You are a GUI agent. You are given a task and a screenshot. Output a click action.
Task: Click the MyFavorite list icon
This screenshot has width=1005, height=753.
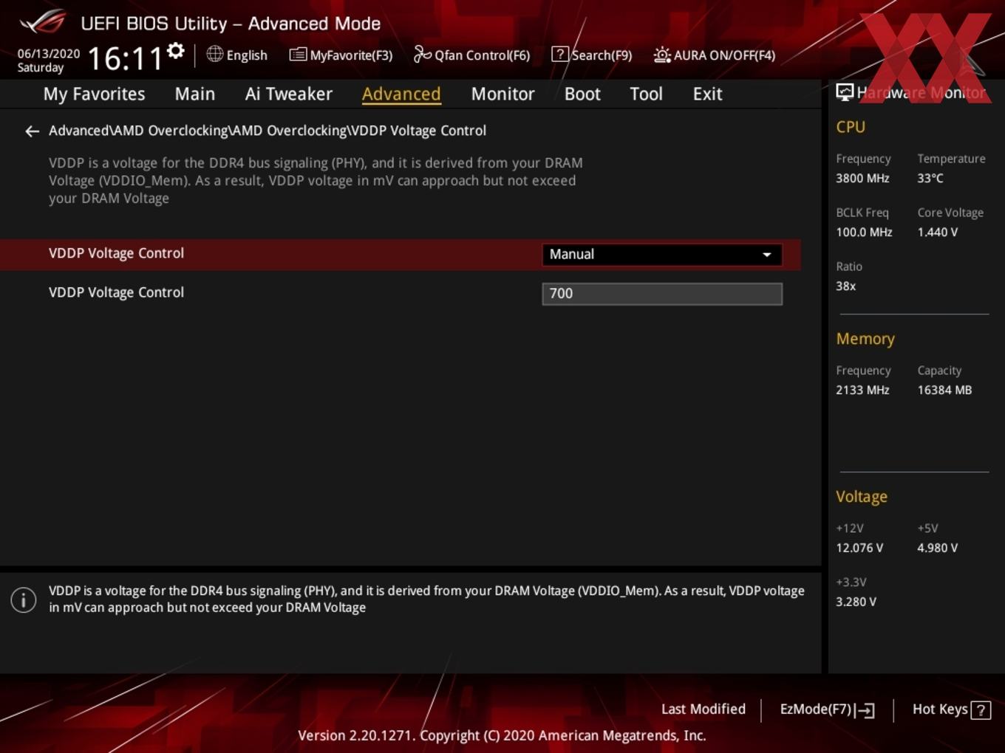tap(298, 55)
